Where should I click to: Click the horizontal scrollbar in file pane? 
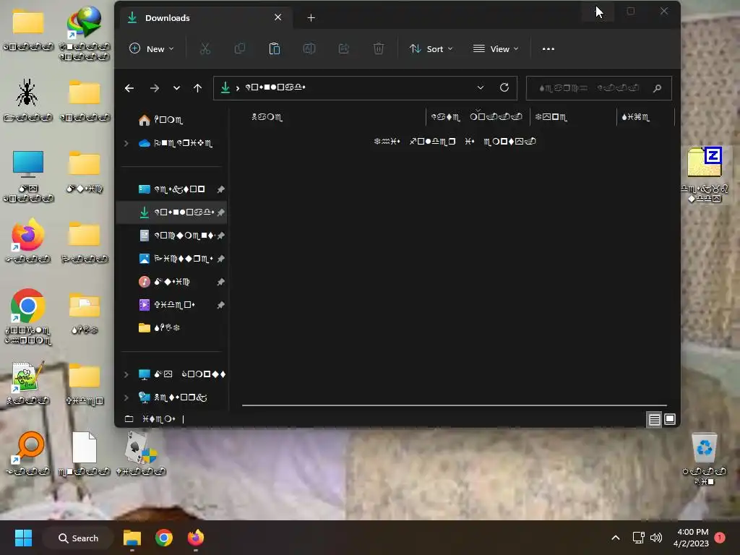pyautogui.click(x=455, y=405)
